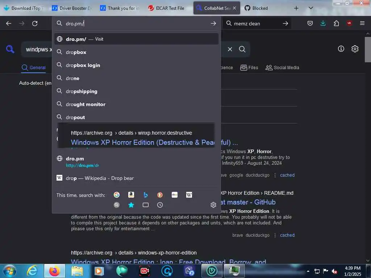Choose the dropbox suggestion
Viewport: 371px width, 278px height.
[x=136, y=52]
